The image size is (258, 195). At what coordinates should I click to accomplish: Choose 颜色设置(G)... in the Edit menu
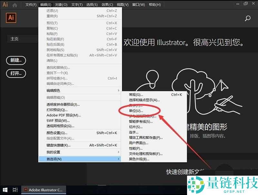click(57, 133)
